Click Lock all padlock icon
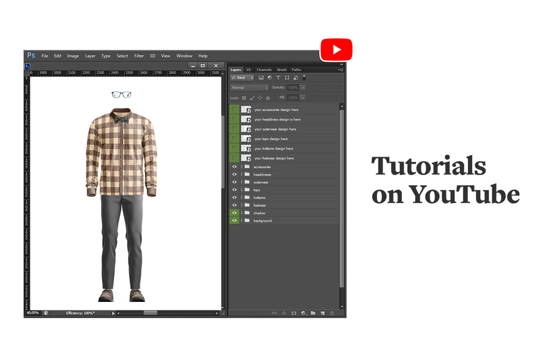 267,97
